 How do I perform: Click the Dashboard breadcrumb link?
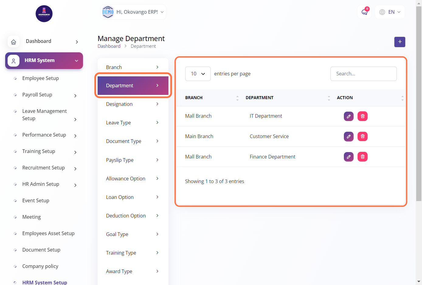pyautogui.click(x=109, y=46)
